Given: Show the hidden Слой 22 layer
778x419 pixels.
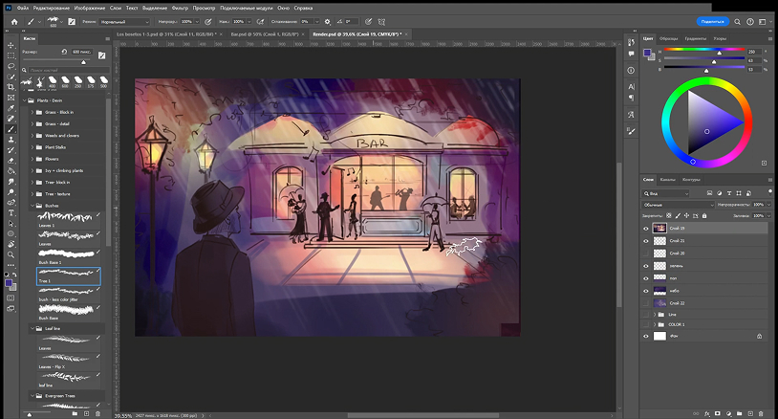Looking at the screenshot, I should click(x=646, y=303).
